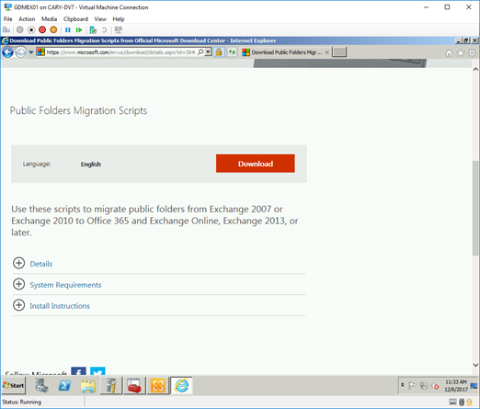Open the Media menu
The image size is (480, 409).
pyautogui.click(x=49, y=19)
